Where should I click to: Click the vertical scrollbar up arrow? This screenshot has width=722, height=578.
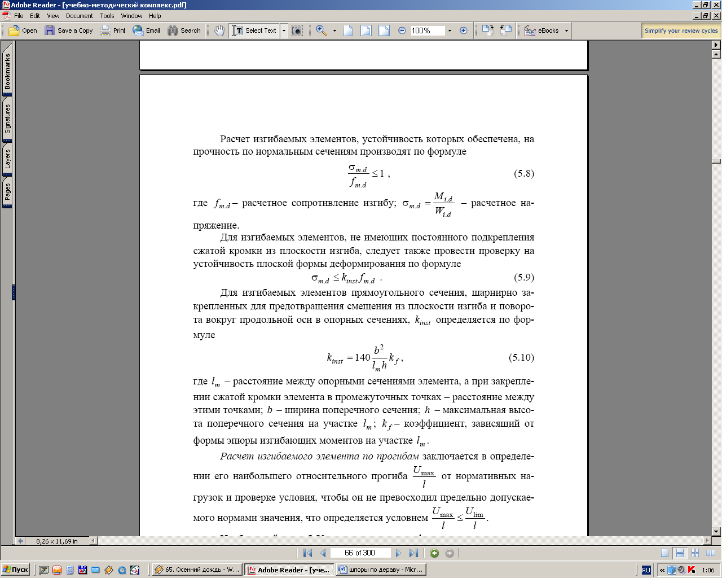click(716, 55)
